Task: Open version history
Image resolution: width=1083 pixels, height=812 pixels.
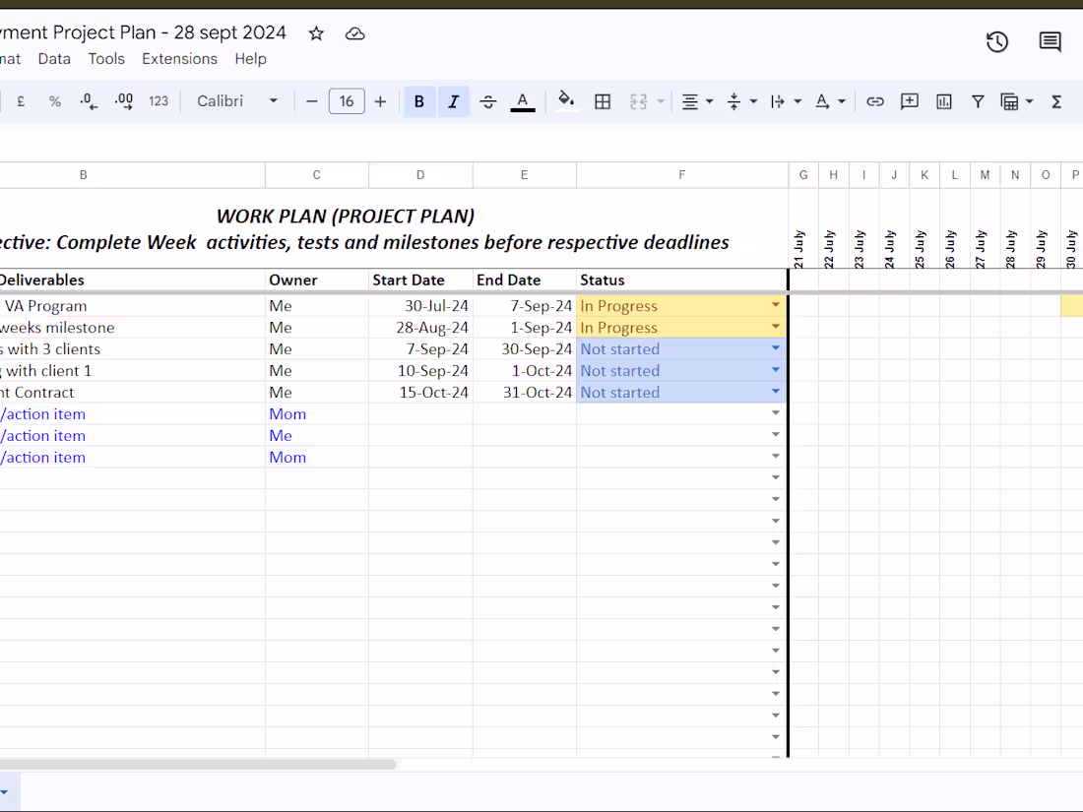Action: 996,42
